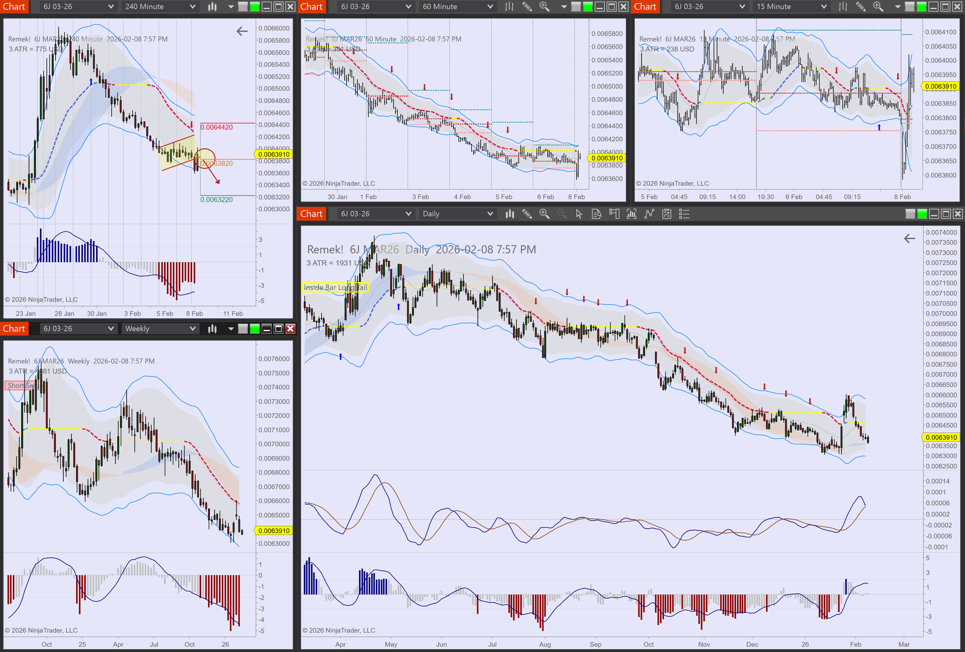
Task: Expand the 6J 03-26 instrument dropdown on Daily chart
Action: 376,214
